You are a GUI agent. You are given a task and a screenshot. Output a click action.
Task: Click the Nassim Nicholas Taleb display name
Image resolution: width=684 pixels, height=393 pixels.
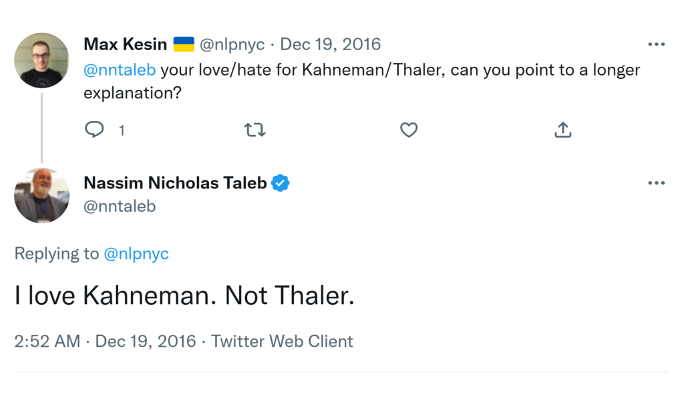[x=175, y=183]
